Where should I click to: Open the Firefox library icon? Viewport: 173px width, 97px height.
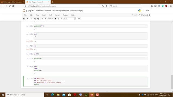(152, 6)
